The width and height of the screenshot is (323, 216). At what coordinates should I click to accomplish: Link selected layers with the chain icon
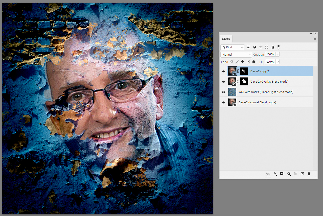coord(268,174)
